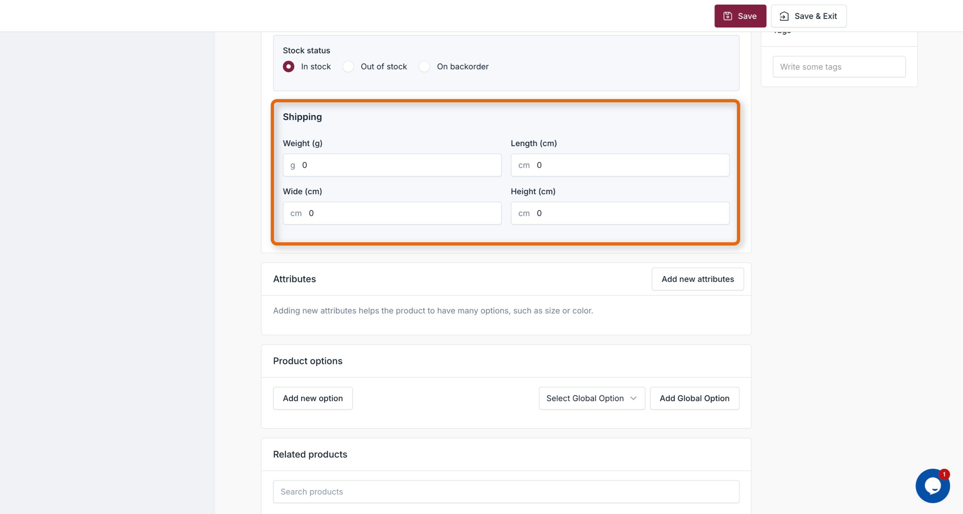This screenshot has height=514, width=963.
Task: Focus the Length (cm) input field
Action: coord(620,165)
